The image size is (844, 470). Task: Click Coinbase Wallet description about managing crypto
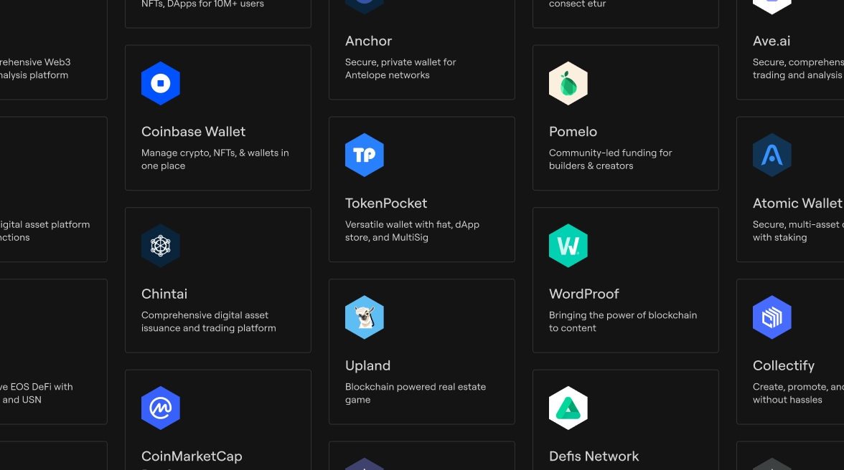(x=215, y=160)
